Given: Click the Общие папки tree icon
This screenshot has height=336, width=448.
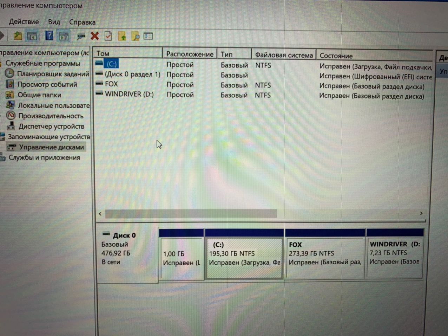Looking at the screenshot, I should 9,95.
